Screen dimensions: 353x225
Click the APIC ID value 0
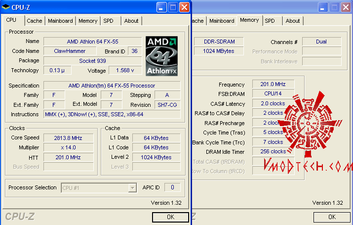point(172,187)
